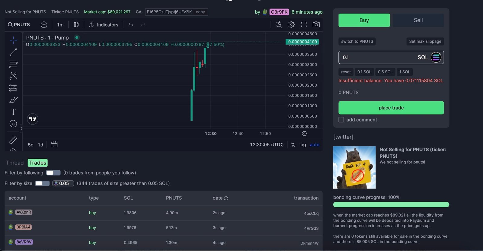The image size is (483, 251).
Task: Click the SOL currency logo in amount field
Action: click(436, 57)
